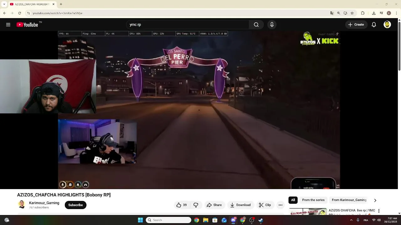The height and width of the screenshot is (225, 401).
Task: Open Chrome extensions puzzle icon
Action: (x=363, y=13)
